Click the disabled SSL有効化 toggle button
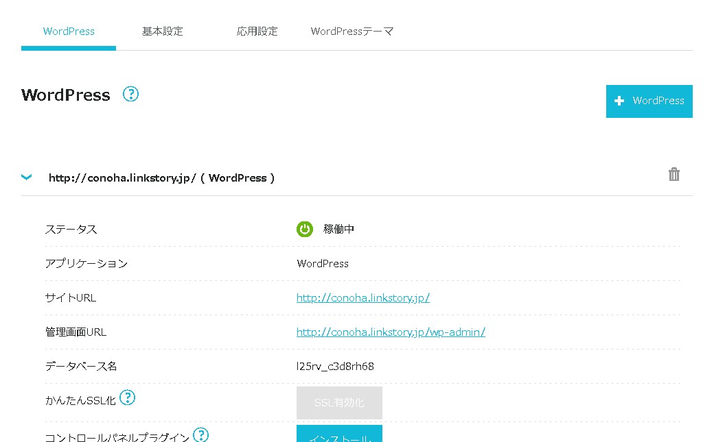 339,402
